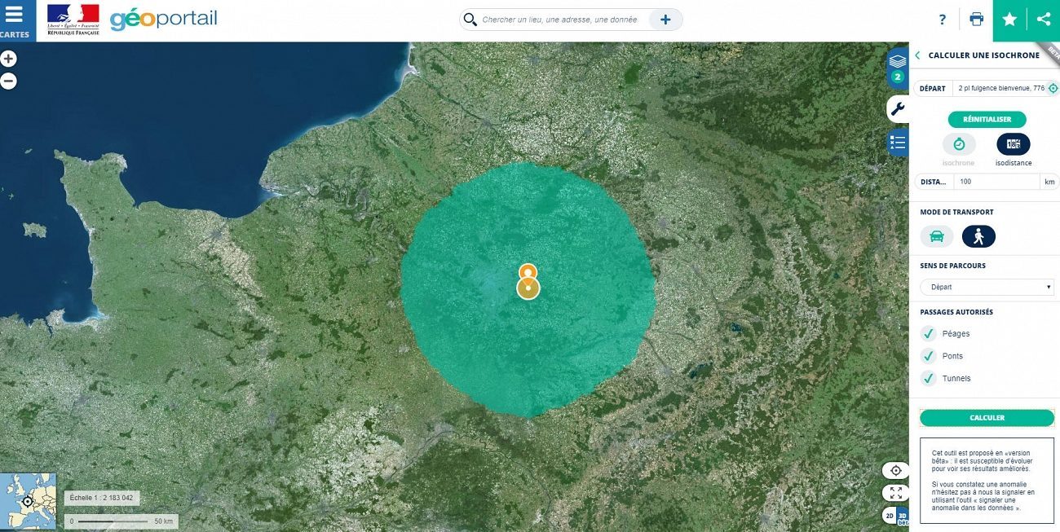Expand search options with plus button
1060x532 pixels.
(x=665, y=20)
